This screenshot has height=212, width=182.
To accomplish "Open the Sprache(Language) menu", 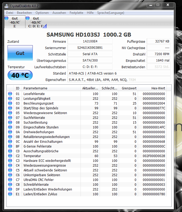I will (x=111, y=13).
